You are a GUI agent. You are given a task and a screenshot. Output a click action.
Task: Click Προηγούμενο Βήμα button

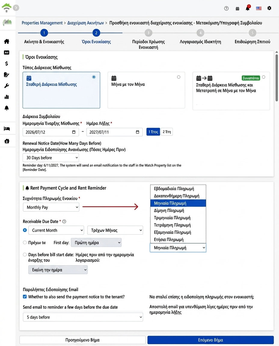click(x=82, y=340)
